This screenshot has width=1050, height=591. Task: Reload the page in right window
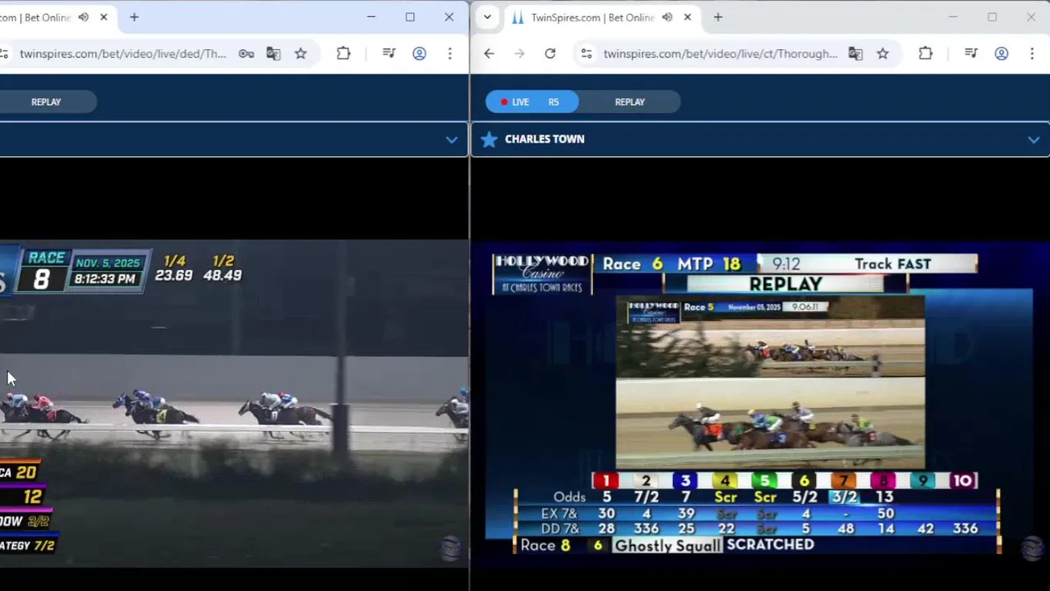[x=550, y=53]
